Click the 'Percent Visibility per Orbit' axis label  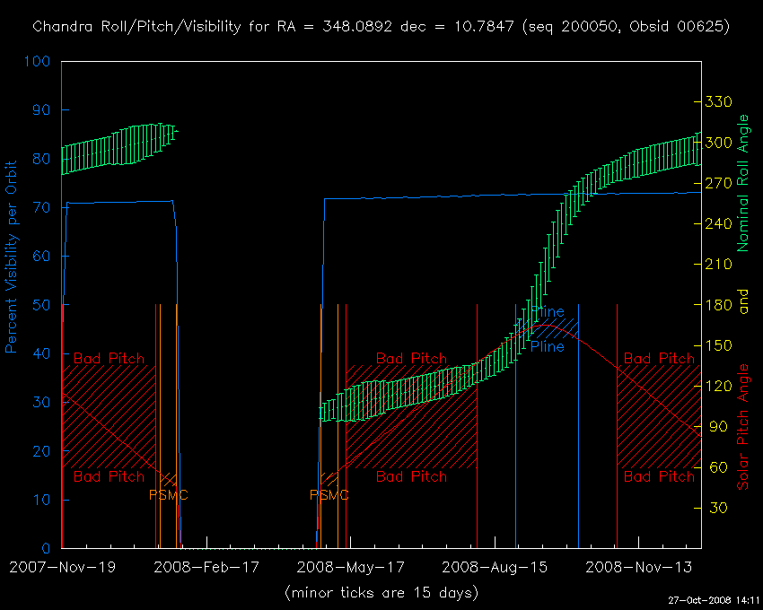coord(13,257)
